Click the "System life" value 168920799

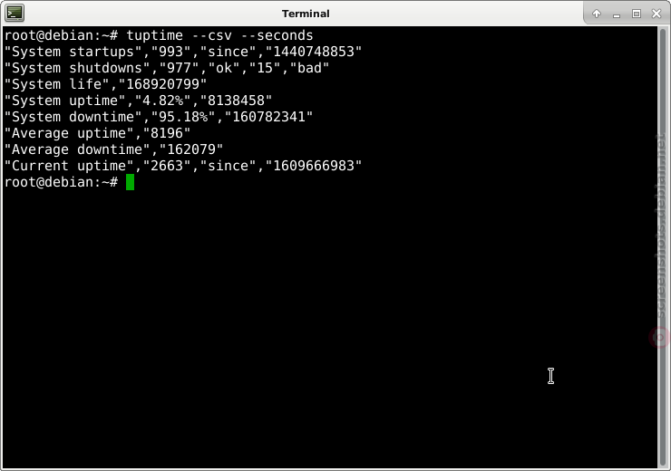tap(162, 84)
